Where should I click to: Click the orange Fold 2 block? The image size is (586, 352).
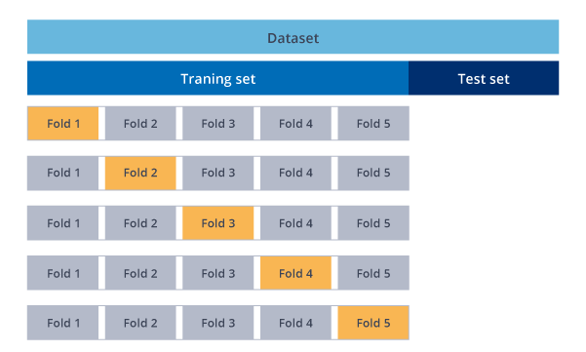pyautogui.click(x=140, y=173)
